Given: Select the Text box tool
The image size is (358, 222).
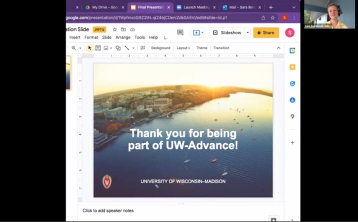Looking at the screenshot, I should point(98,48).
